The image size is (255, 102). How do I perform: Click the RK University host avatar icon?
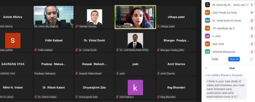tap(207, 5)
